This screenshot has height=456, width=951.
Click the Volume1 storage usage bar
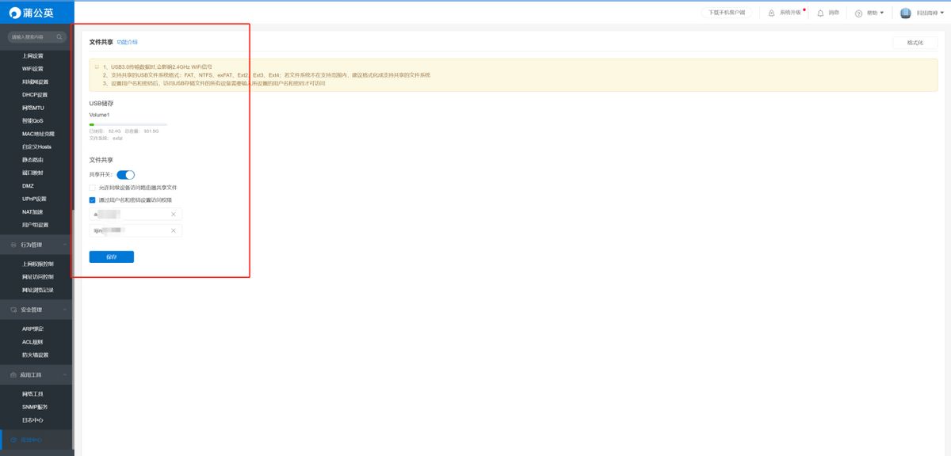tap(128, 124)
